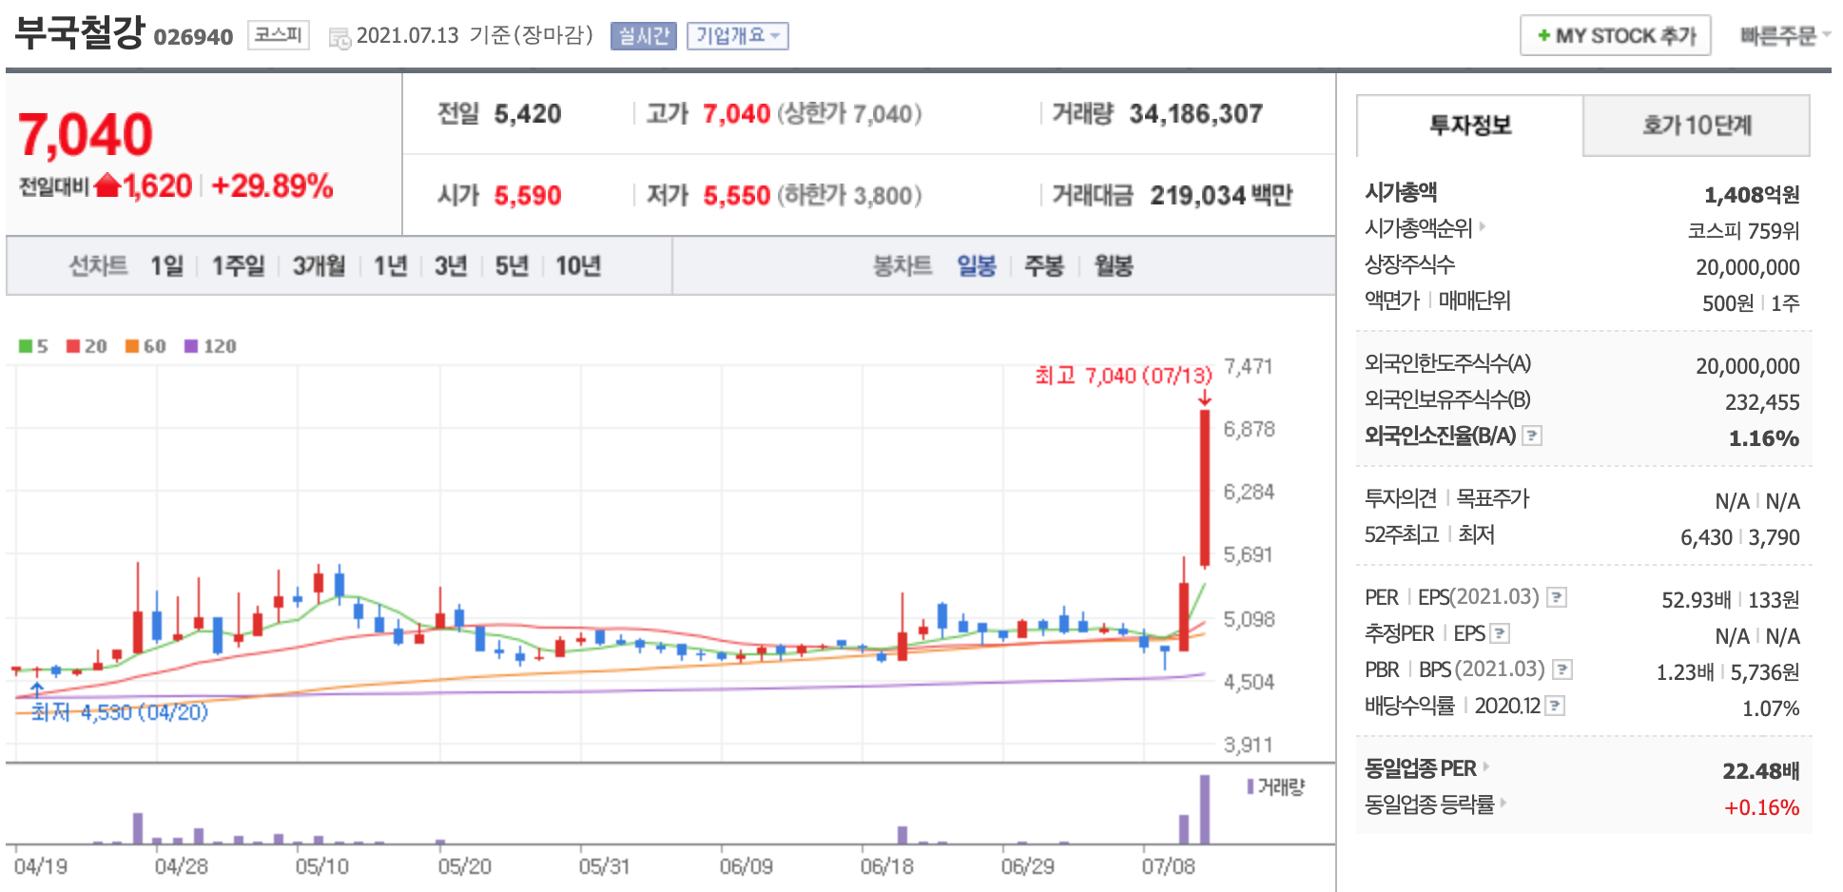This screenshot has height=892, width=1843.
Task: Click the 외국인소진율 1.16% value
Action: tap(1764, 438)
